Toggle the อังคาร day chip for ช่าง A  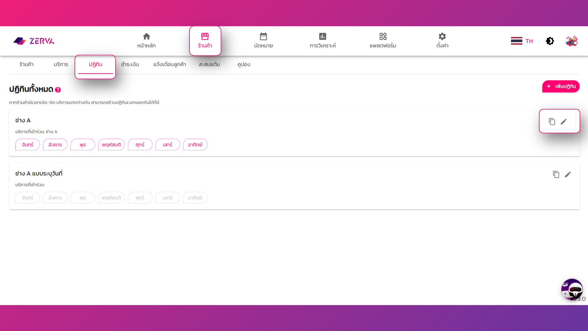click(x=55, y=144)
